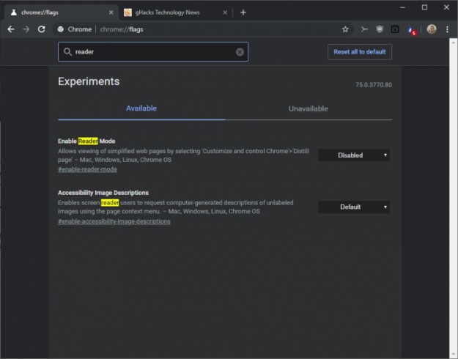The image size is (458, 359).
Task: Focus the flags search field containing reader
Action: pos(153,52)
